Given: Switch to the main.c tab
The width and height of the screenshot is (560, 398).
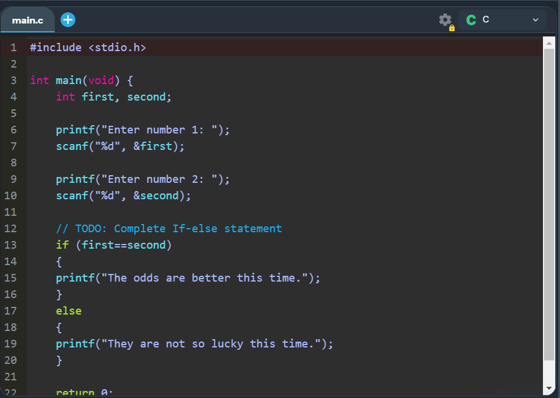Looking at the screenshot, I should pyautogui.click(x=28, y=21).
